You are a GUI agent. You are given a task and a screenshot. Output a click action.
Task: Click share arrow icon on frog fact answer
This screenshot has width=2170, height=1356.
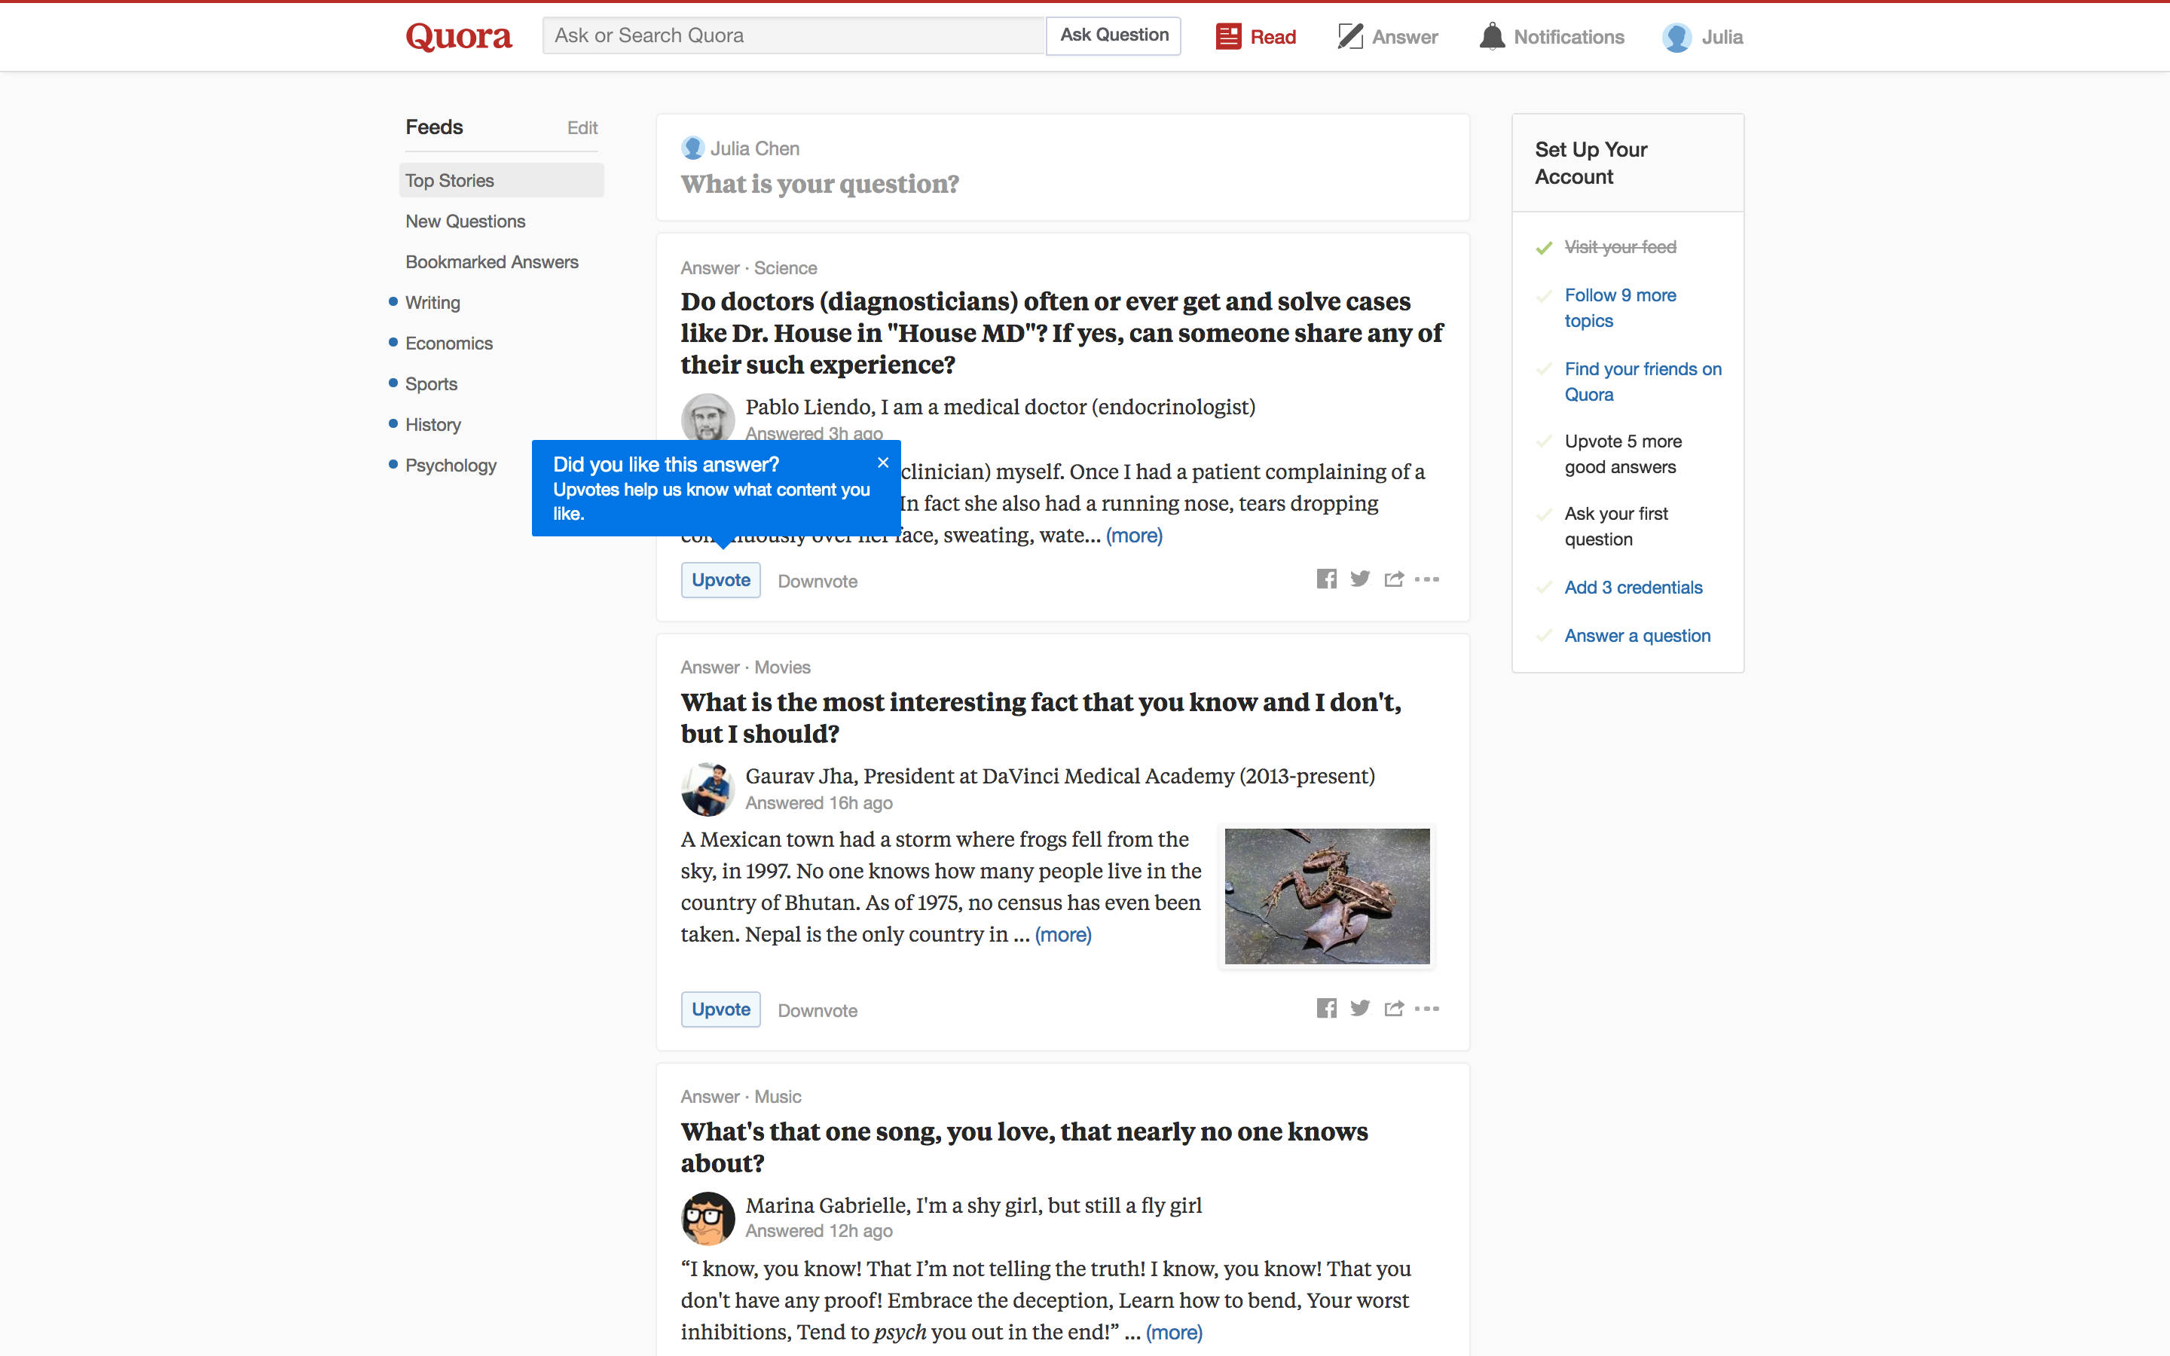coord(1393,1009)
